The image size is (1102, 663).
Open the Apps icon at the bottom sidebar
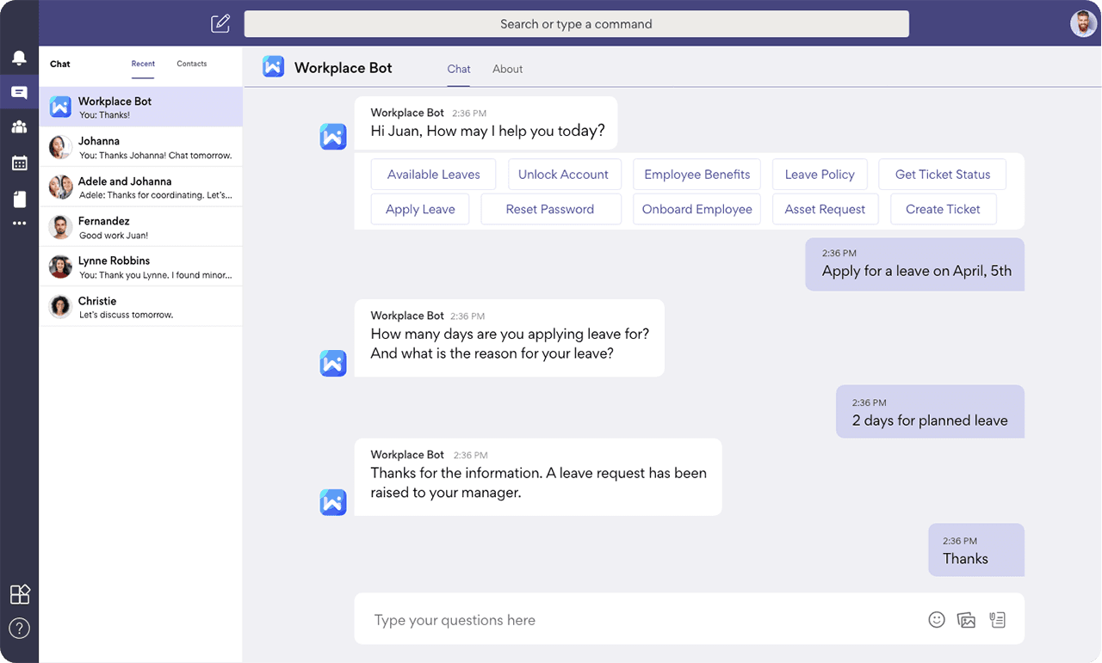(19, 593)
